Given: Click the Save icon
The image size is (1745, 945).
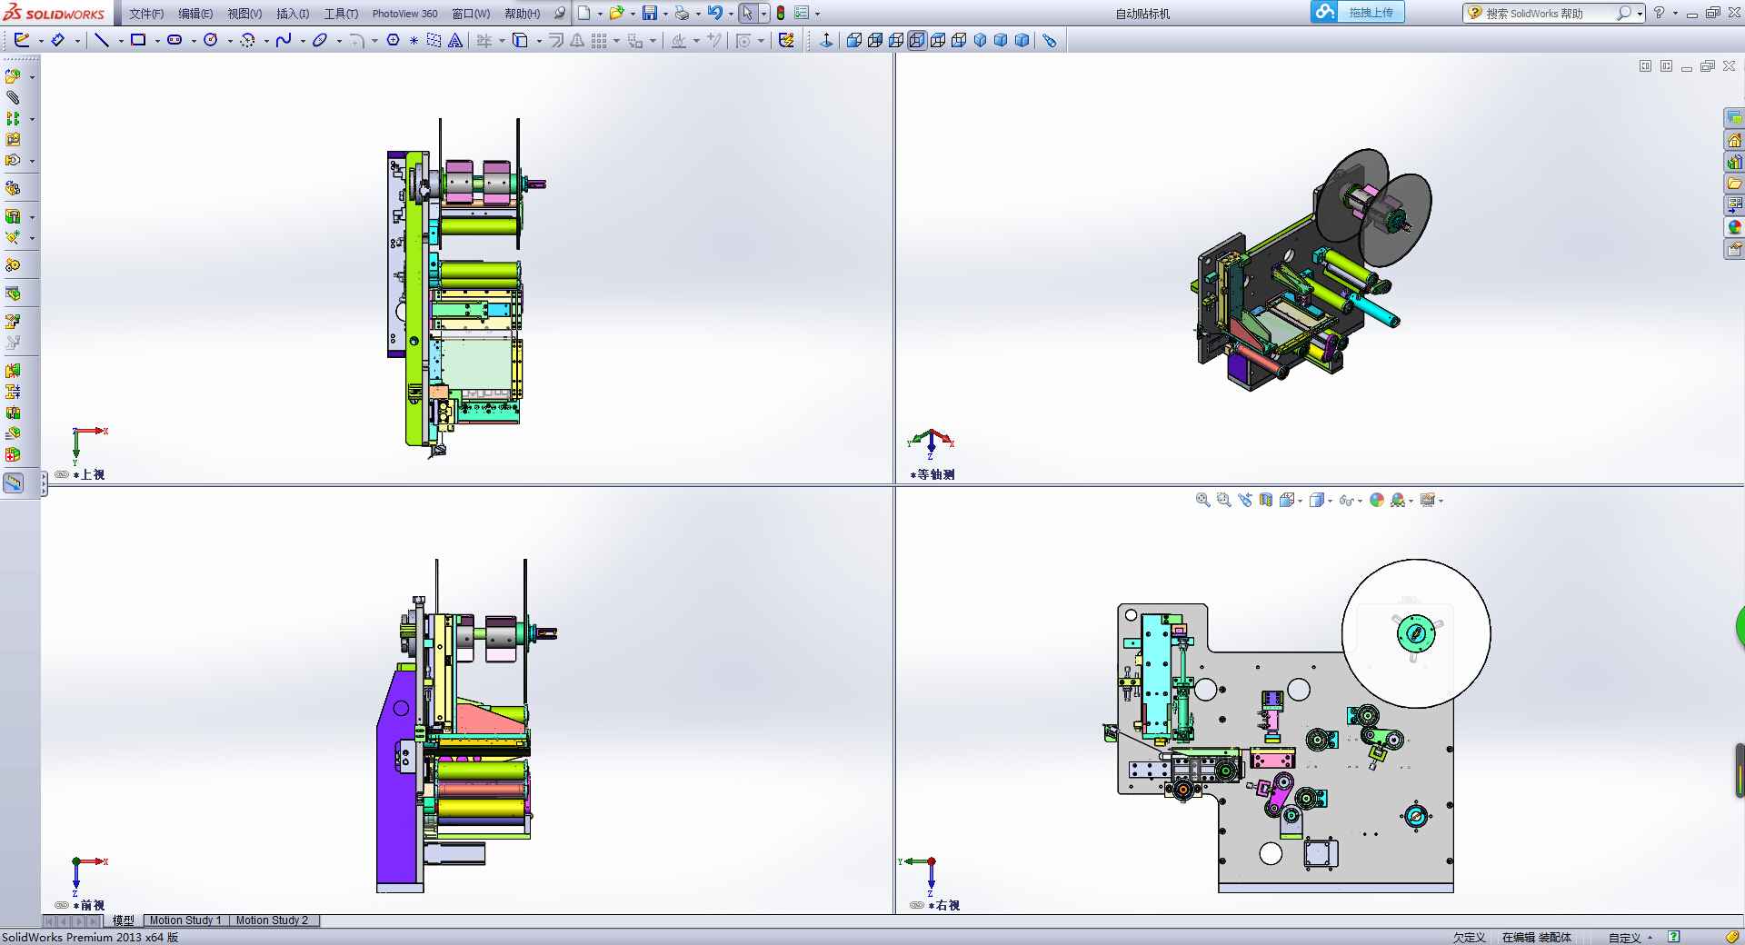Looking at the screenshot, I should [x=650, y=13].
